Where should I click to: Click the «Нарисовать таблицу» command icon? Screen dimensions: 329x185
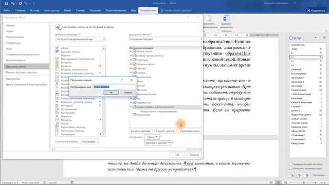[x=57, y=127]
